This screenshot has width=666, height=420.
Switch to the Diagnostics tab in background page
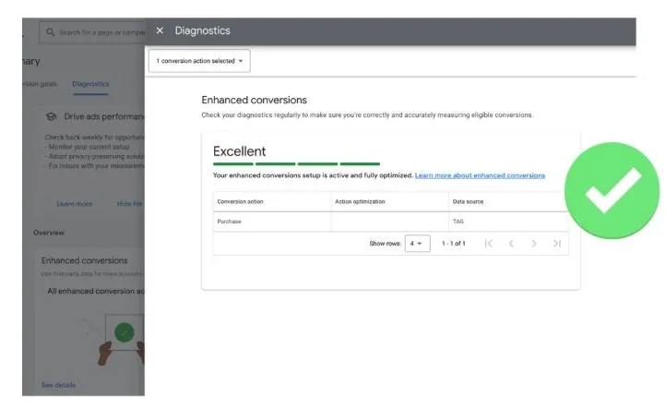click(90, 84)
